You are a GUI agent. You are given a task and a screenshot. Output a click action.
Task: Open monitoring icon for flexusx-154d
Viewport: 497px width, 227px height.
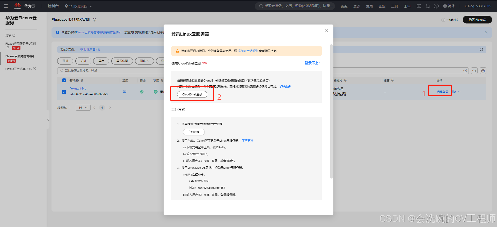125,92
